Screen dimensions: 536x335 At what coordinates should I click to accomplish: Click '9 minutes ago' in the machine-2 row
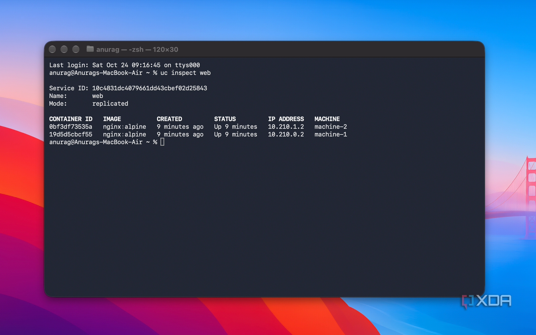(x=180, y=127)
